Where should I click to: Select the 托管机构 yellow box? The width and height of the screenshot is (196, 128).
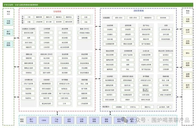tap(187, 64)
